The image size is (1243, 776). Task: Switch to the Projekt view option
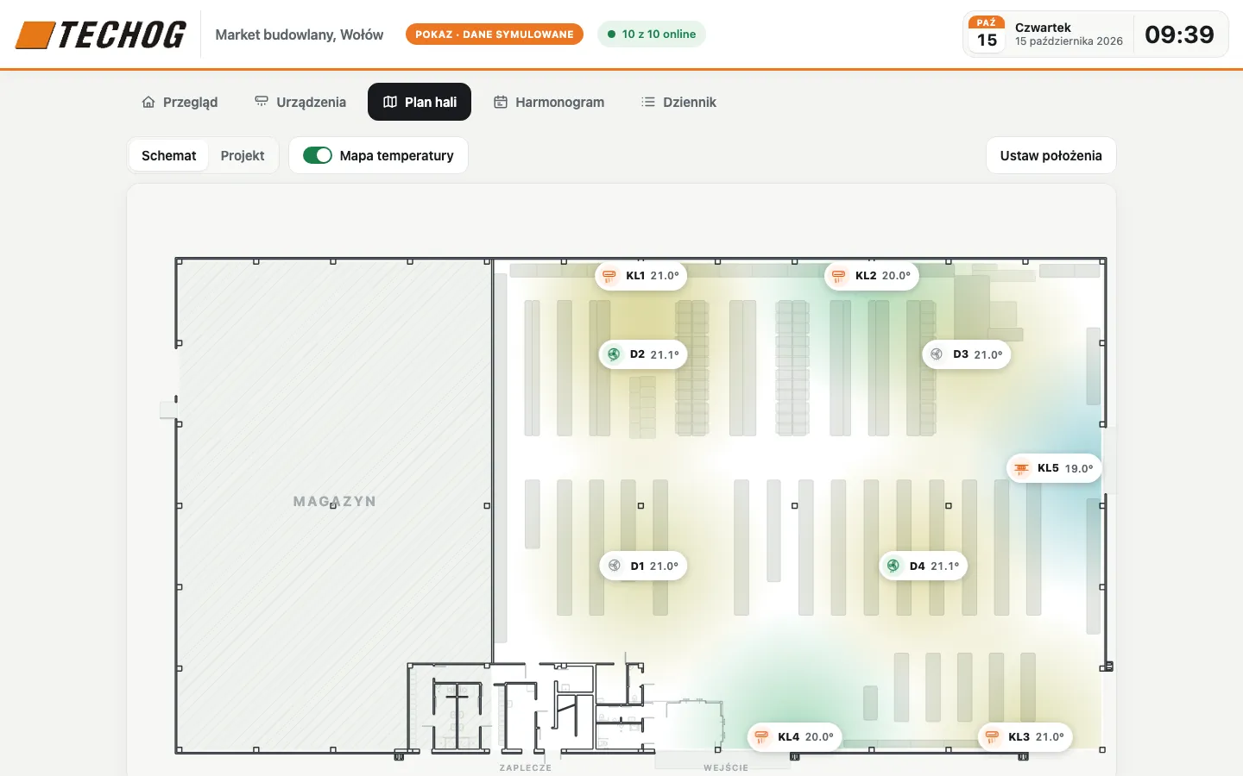click(243, 155)
